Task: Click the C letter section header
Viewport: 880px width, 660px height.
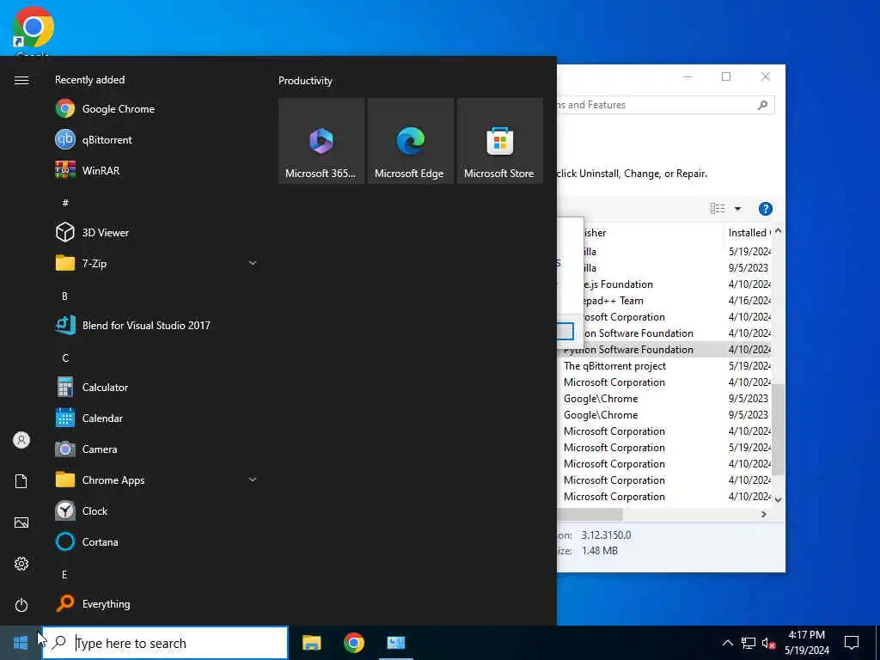Action: pyautogui.click(x=65, y=358)
